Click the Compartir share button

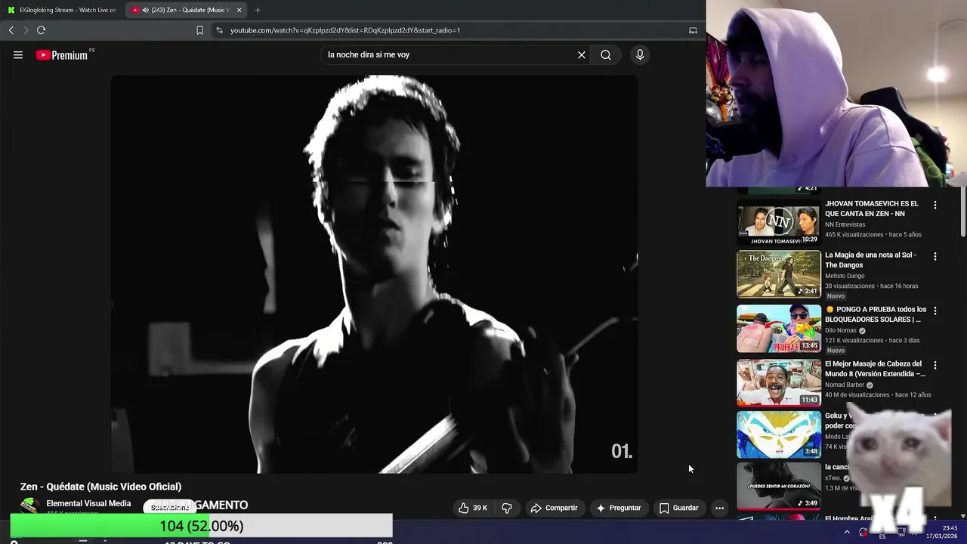pyautogui.click(x=554, y=508)
